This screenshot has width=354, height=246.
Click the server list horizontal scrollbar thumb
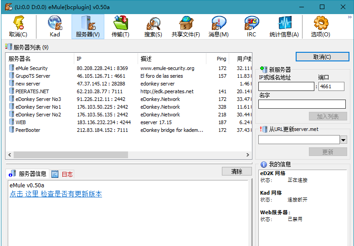click(x=71, y=155)
